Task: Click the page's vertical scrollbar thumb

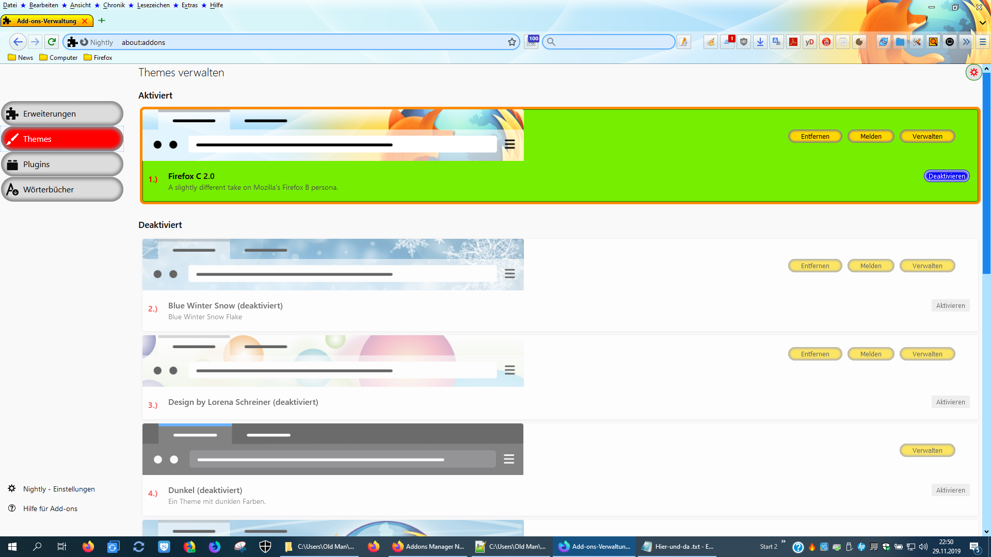Action: pos(986,173)
